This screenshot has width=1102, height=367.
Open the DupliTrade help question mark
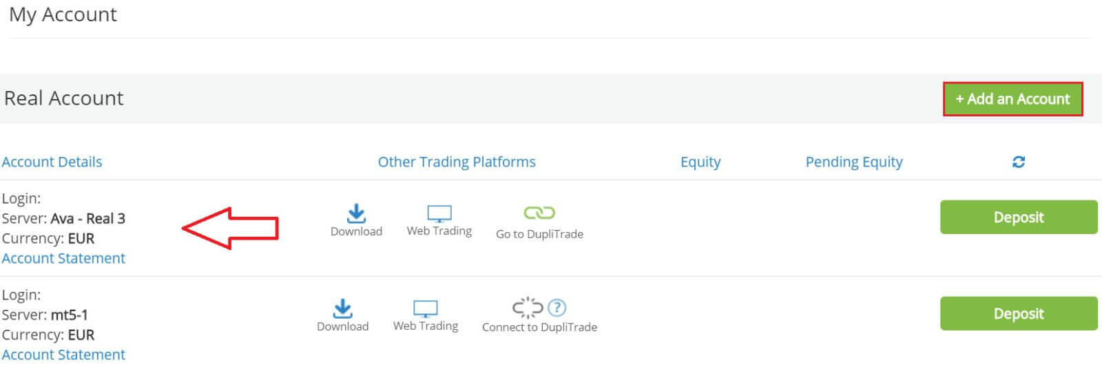point(557,307)
